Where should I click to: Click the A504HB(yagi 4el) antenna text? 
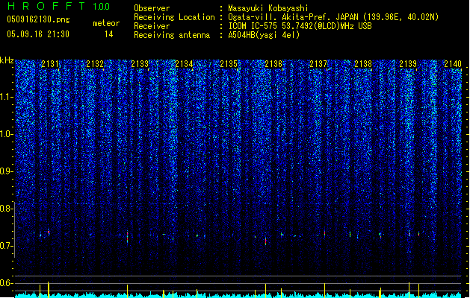click(x=264, y=35)
